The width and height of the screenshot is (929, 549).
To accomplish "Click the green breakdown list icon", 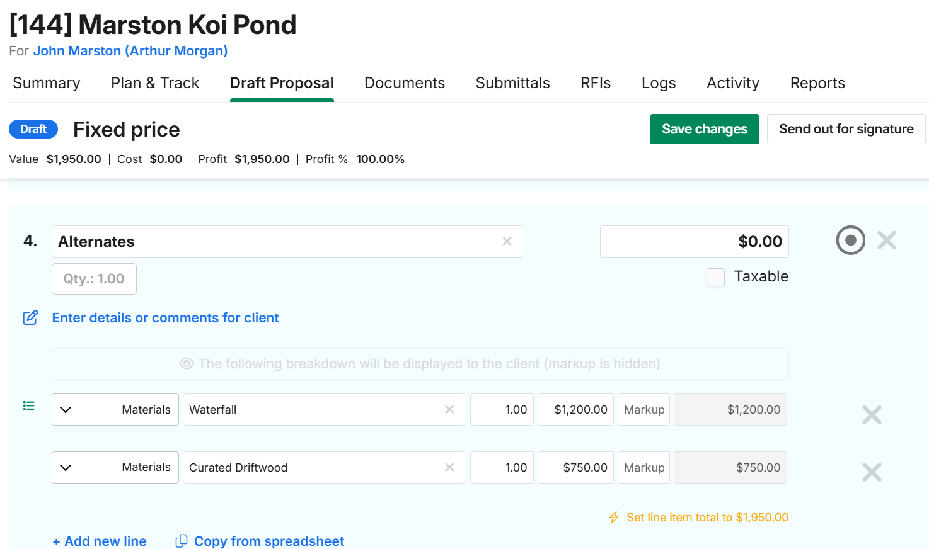I will (x=29, y=405).
